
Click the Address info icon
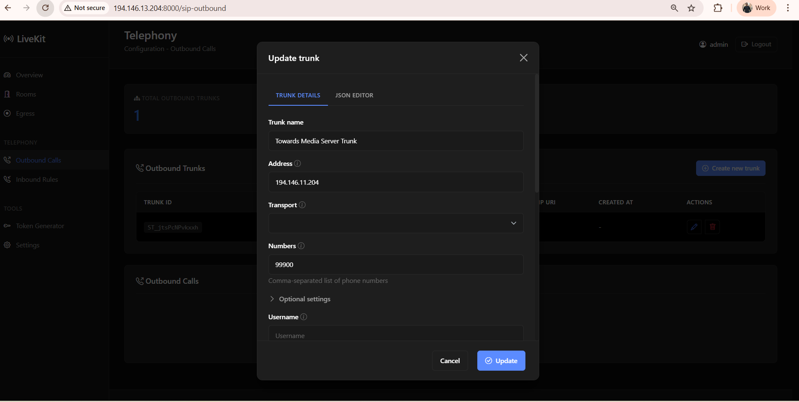pyautogui.click(x=297, y=163)
